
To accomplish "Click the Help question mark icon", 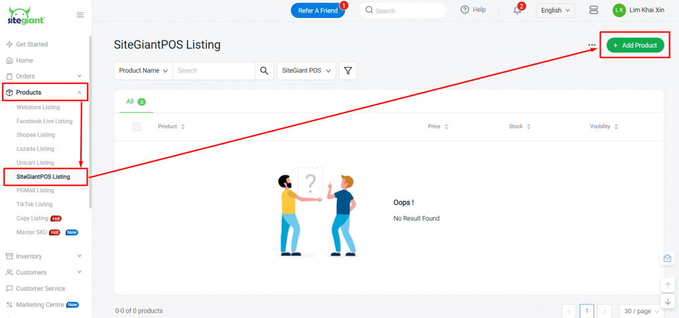I will (465, 10).
